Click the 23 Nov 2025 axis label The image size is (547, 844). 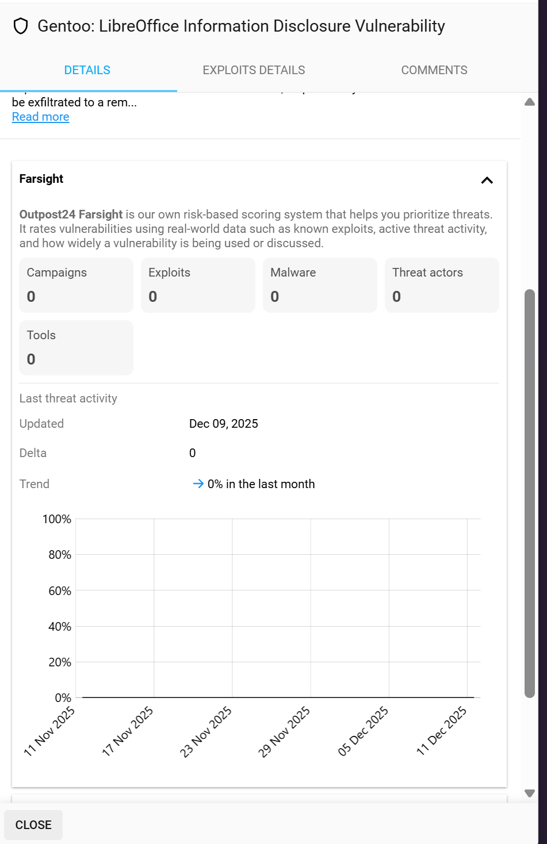(206, 731)
